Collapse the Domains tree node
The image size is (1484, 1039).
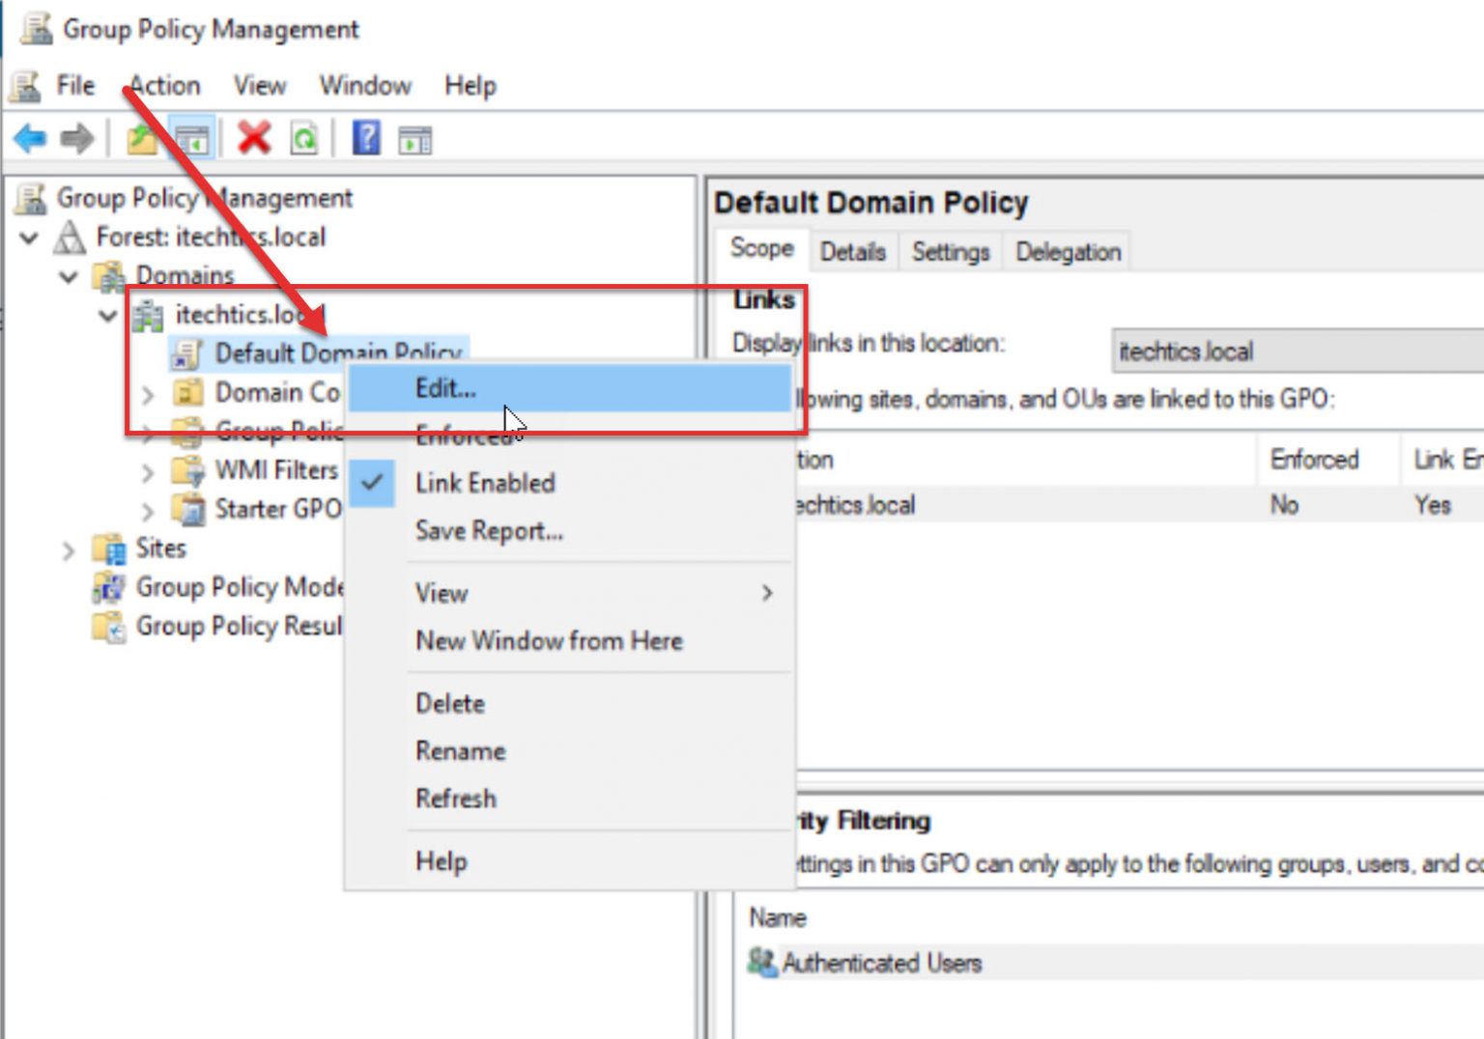(68, 275)
